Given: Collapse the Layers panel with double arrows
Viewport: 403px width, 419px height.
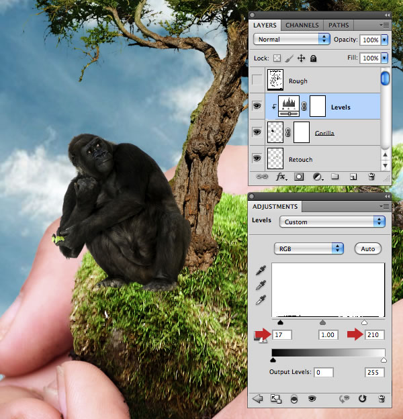Looking at the screenshot, I should [x=387, y=15].
